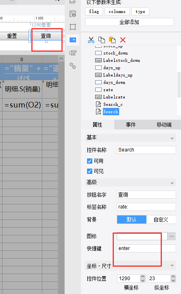Collapse the 基本 section
This screenshot has width=181, height=294.
(172, 138)
